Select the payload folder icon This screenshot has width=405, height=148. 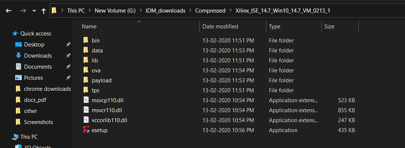click(86, 80)
